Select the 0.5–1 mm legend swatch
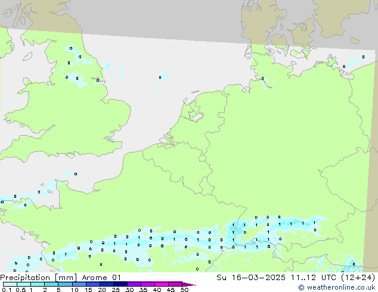This screenshot has height=292, width=378. pyautogui.click(x=24, y=284)
